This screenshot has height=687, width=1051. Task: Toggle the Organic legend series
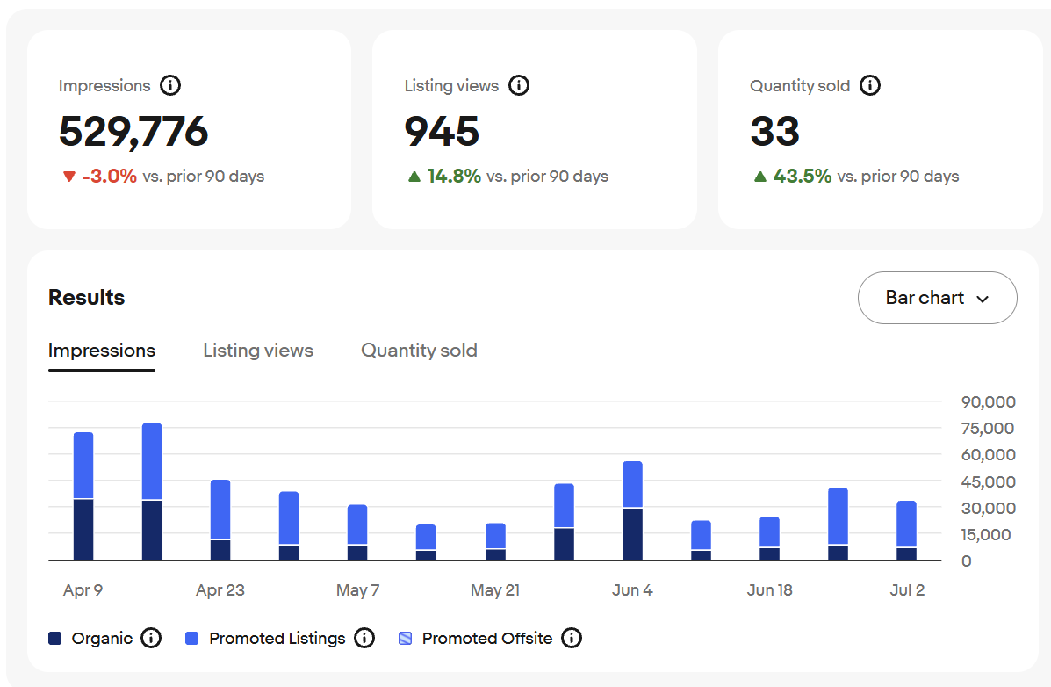pos(102,639)
